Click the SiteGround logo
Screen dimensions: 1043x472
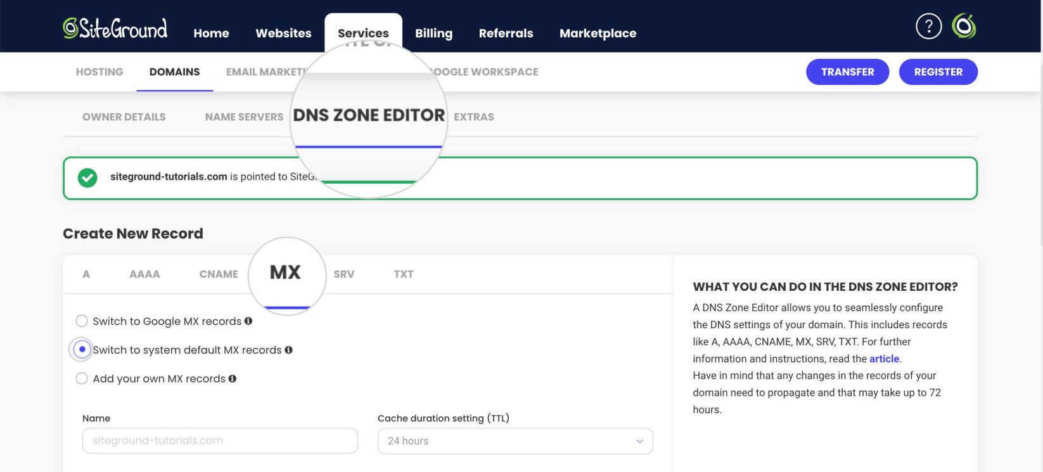tap(115, 29)
